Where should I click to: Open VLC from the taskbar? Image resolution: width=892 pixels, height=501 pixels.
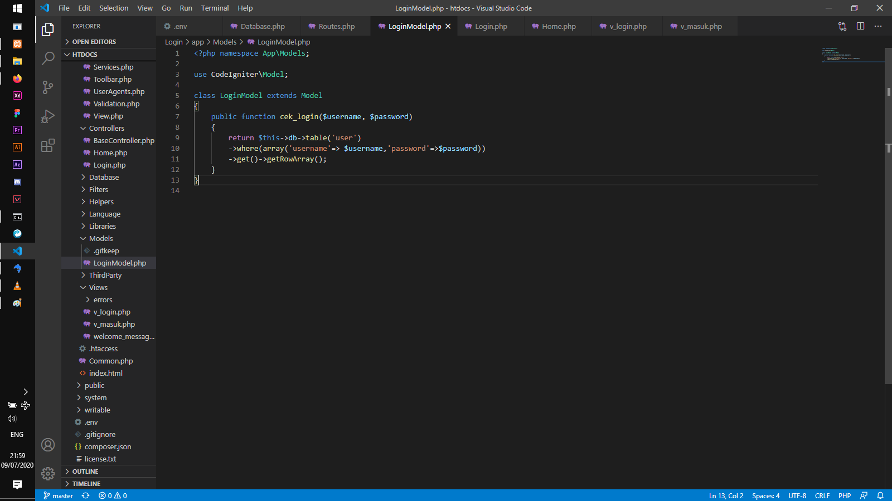tap(17, 286)
